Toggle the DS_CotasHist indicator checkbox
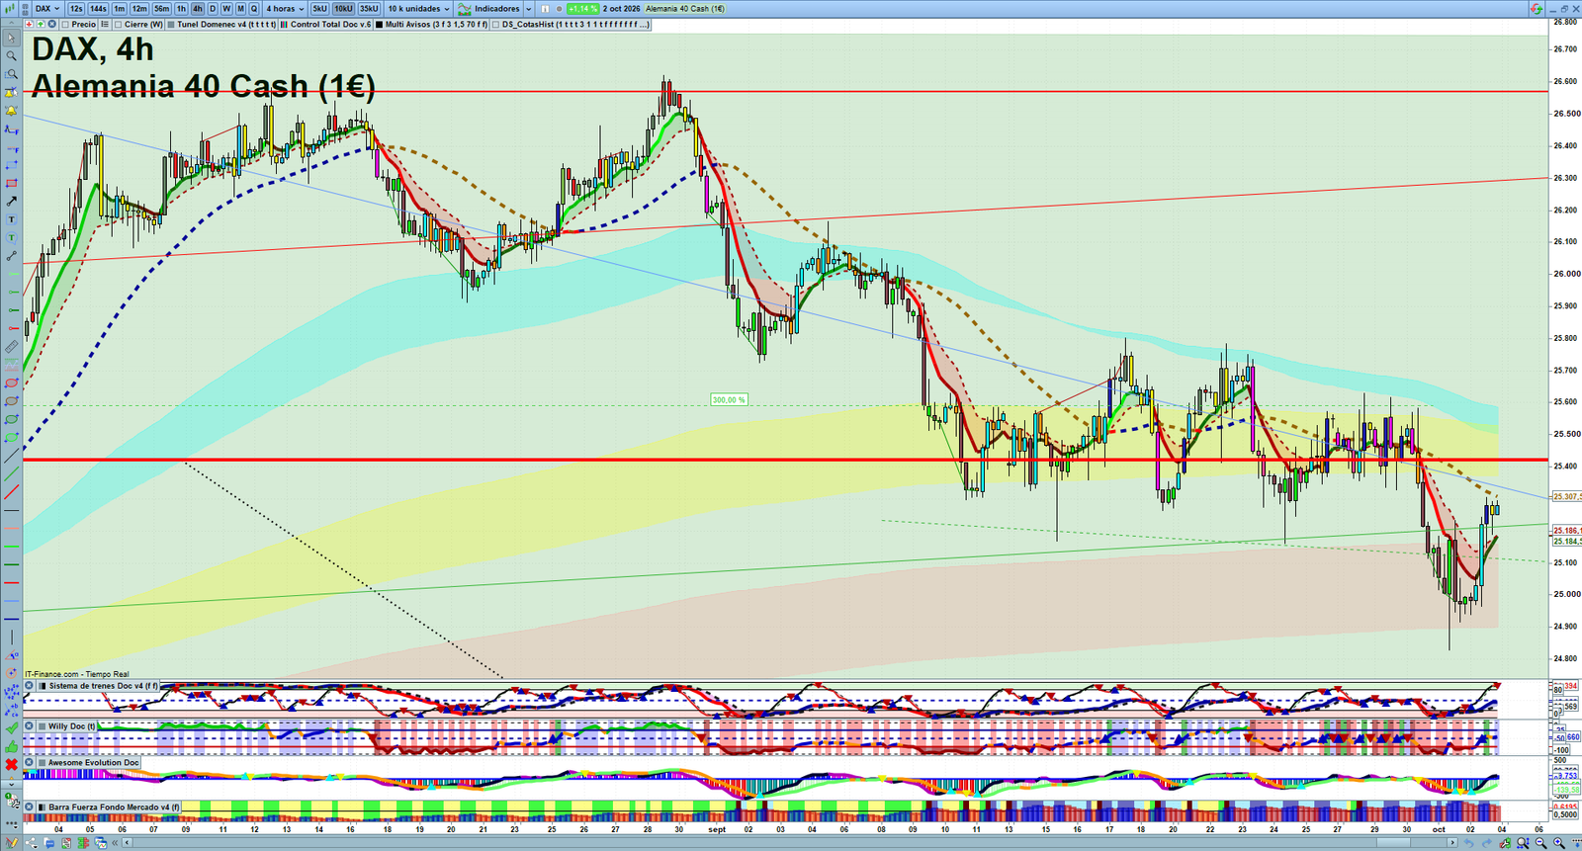Image resolution: width=1582 pixels, height=851 pixels. tap(495, 24)
